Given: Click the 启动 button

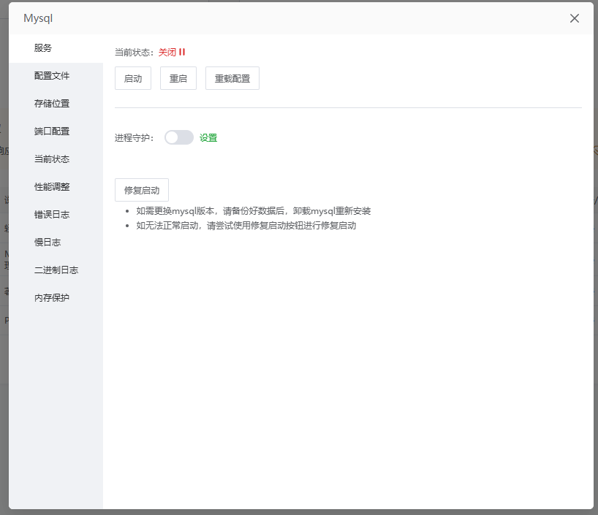Looking at the screenshot, I should 133,78.
